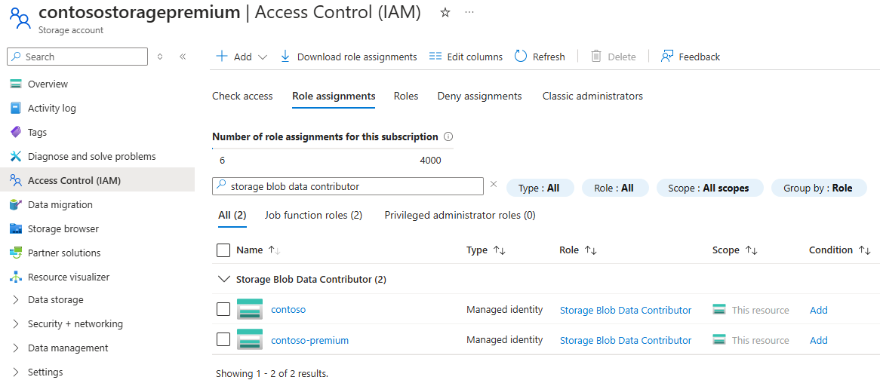Click the Refresh icon in the toolbar
Screen dimensions: 880x380
click(521, 57)
